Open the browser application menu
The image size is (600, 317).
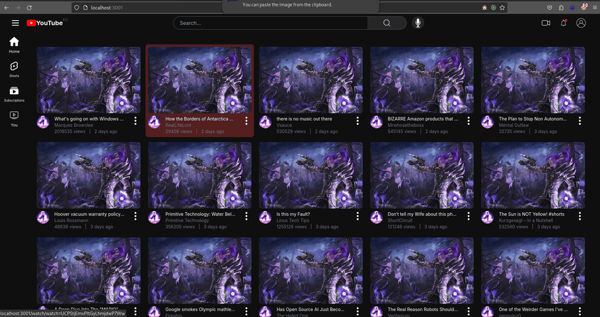pos(594,7)
